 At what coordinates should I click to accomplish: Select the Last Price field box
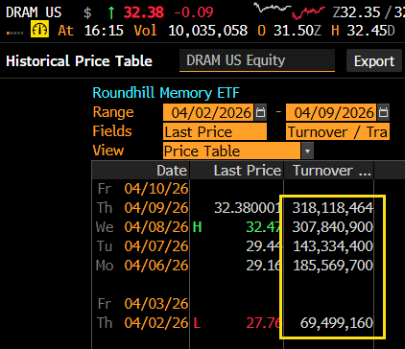215,131
